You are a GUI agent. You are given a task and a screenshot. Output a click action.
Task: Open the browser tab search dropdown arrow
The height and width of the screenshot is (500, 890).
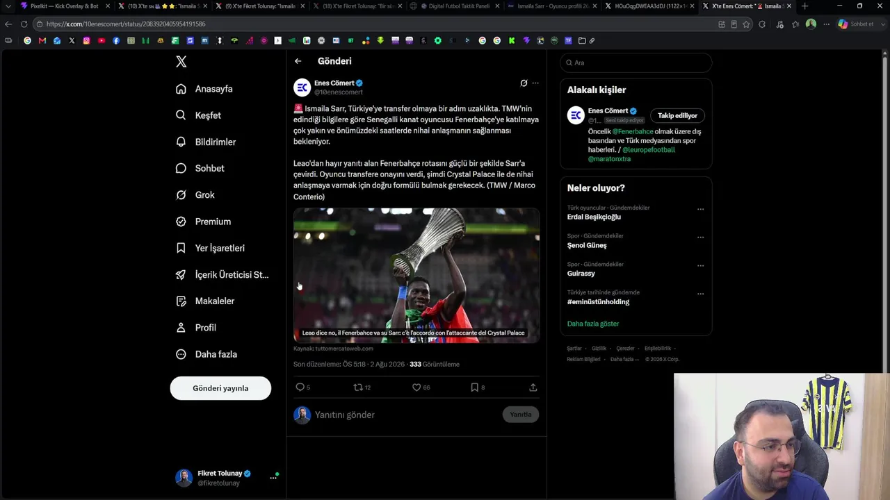(8, 6)
